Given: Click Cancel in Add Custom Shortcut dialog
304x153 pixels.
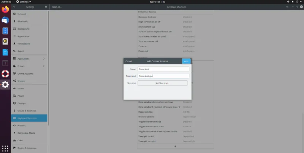Looking at the screenshot, I should coord(129,61).
